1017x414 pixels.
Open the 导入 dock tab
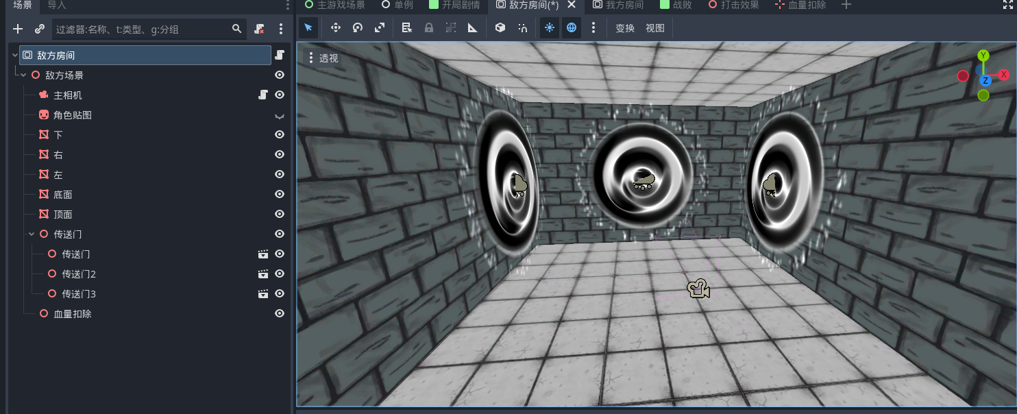tap(57, 5)
